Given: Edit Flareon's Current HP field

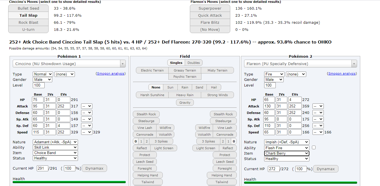Looking at the screenshot, I should 274,169.
